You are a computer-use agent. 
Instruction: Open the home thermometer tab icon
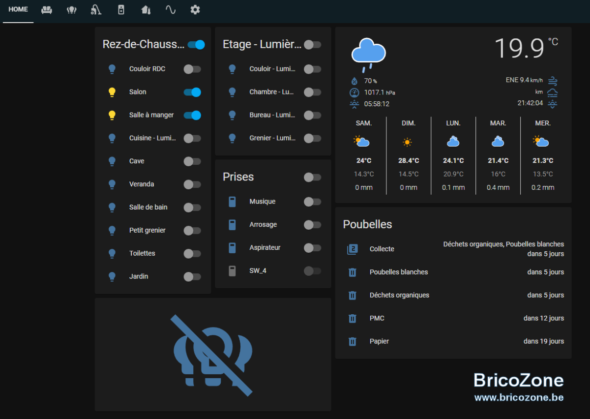tap(146, 10)
